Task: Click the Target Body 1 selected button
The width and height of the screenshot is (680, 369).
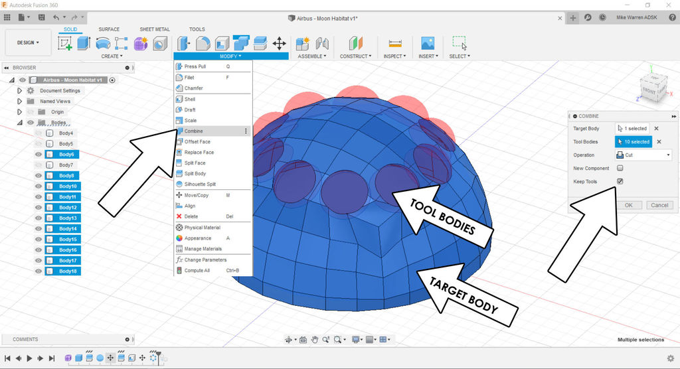Action: [632, 128]
